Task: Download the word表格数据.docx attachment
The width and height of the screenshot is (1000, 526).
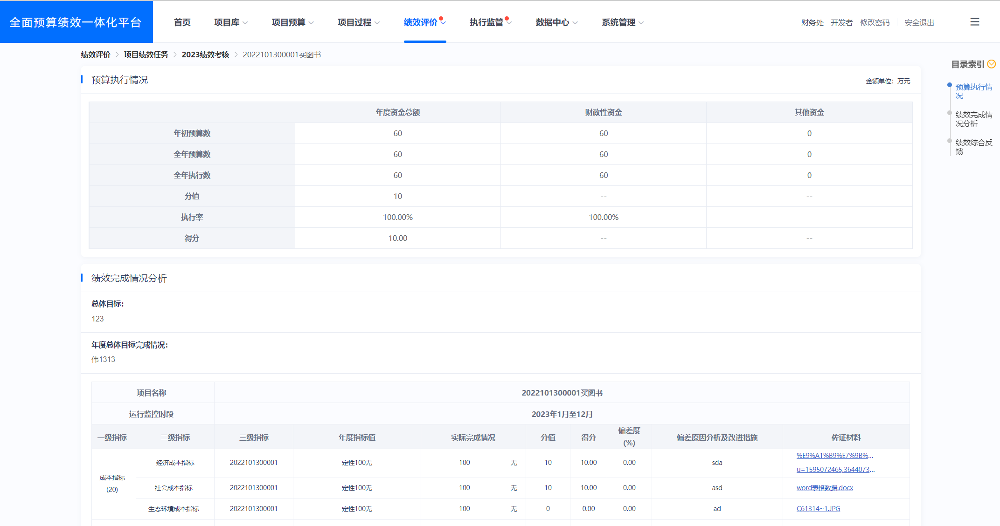Action: click(824, 487)
